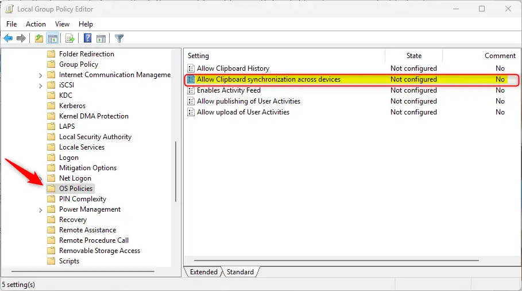
Task: Click the Folder Redirection folder icon
Action: pyautogui.click(x=51, y=54)
